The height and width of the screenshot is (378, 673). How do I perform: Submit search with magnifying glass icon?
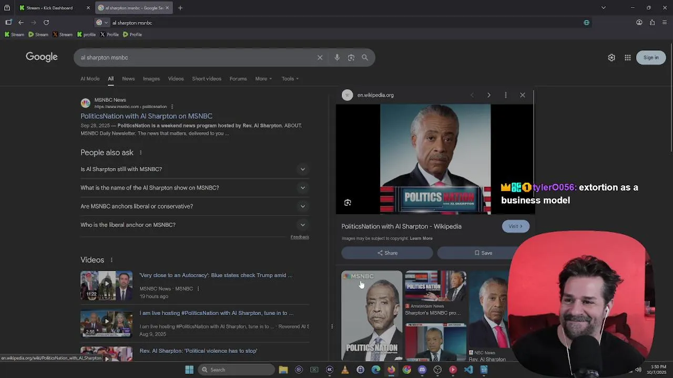(x=365, y=58)
